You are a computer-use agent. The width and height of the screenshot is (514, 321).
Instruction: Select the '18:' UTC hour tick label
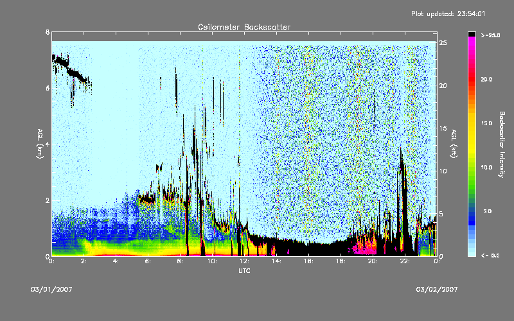pyautogui.click(x=341, y=261)
